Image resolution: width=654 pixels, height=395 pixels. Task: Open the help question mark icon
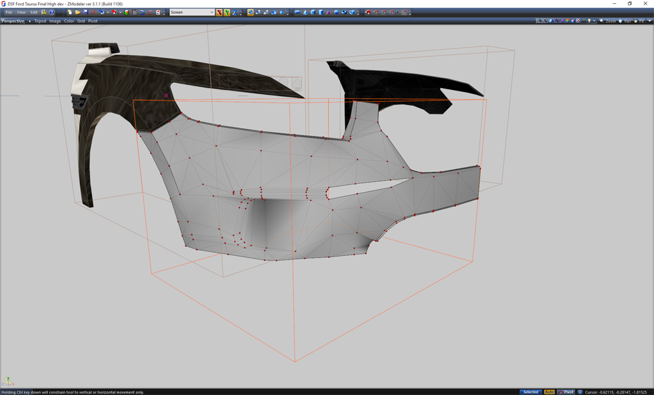[52, 12]
